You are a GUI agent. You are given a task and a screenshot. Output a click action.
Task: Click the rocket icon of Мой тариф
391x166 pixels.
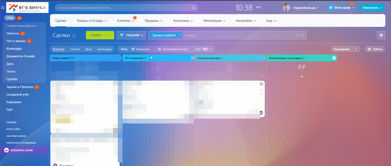(330, 8)
